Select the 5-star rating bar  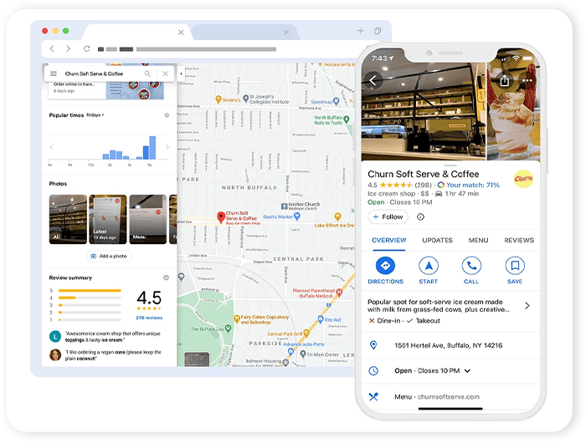pyautogui.click(x=90, y=290)
